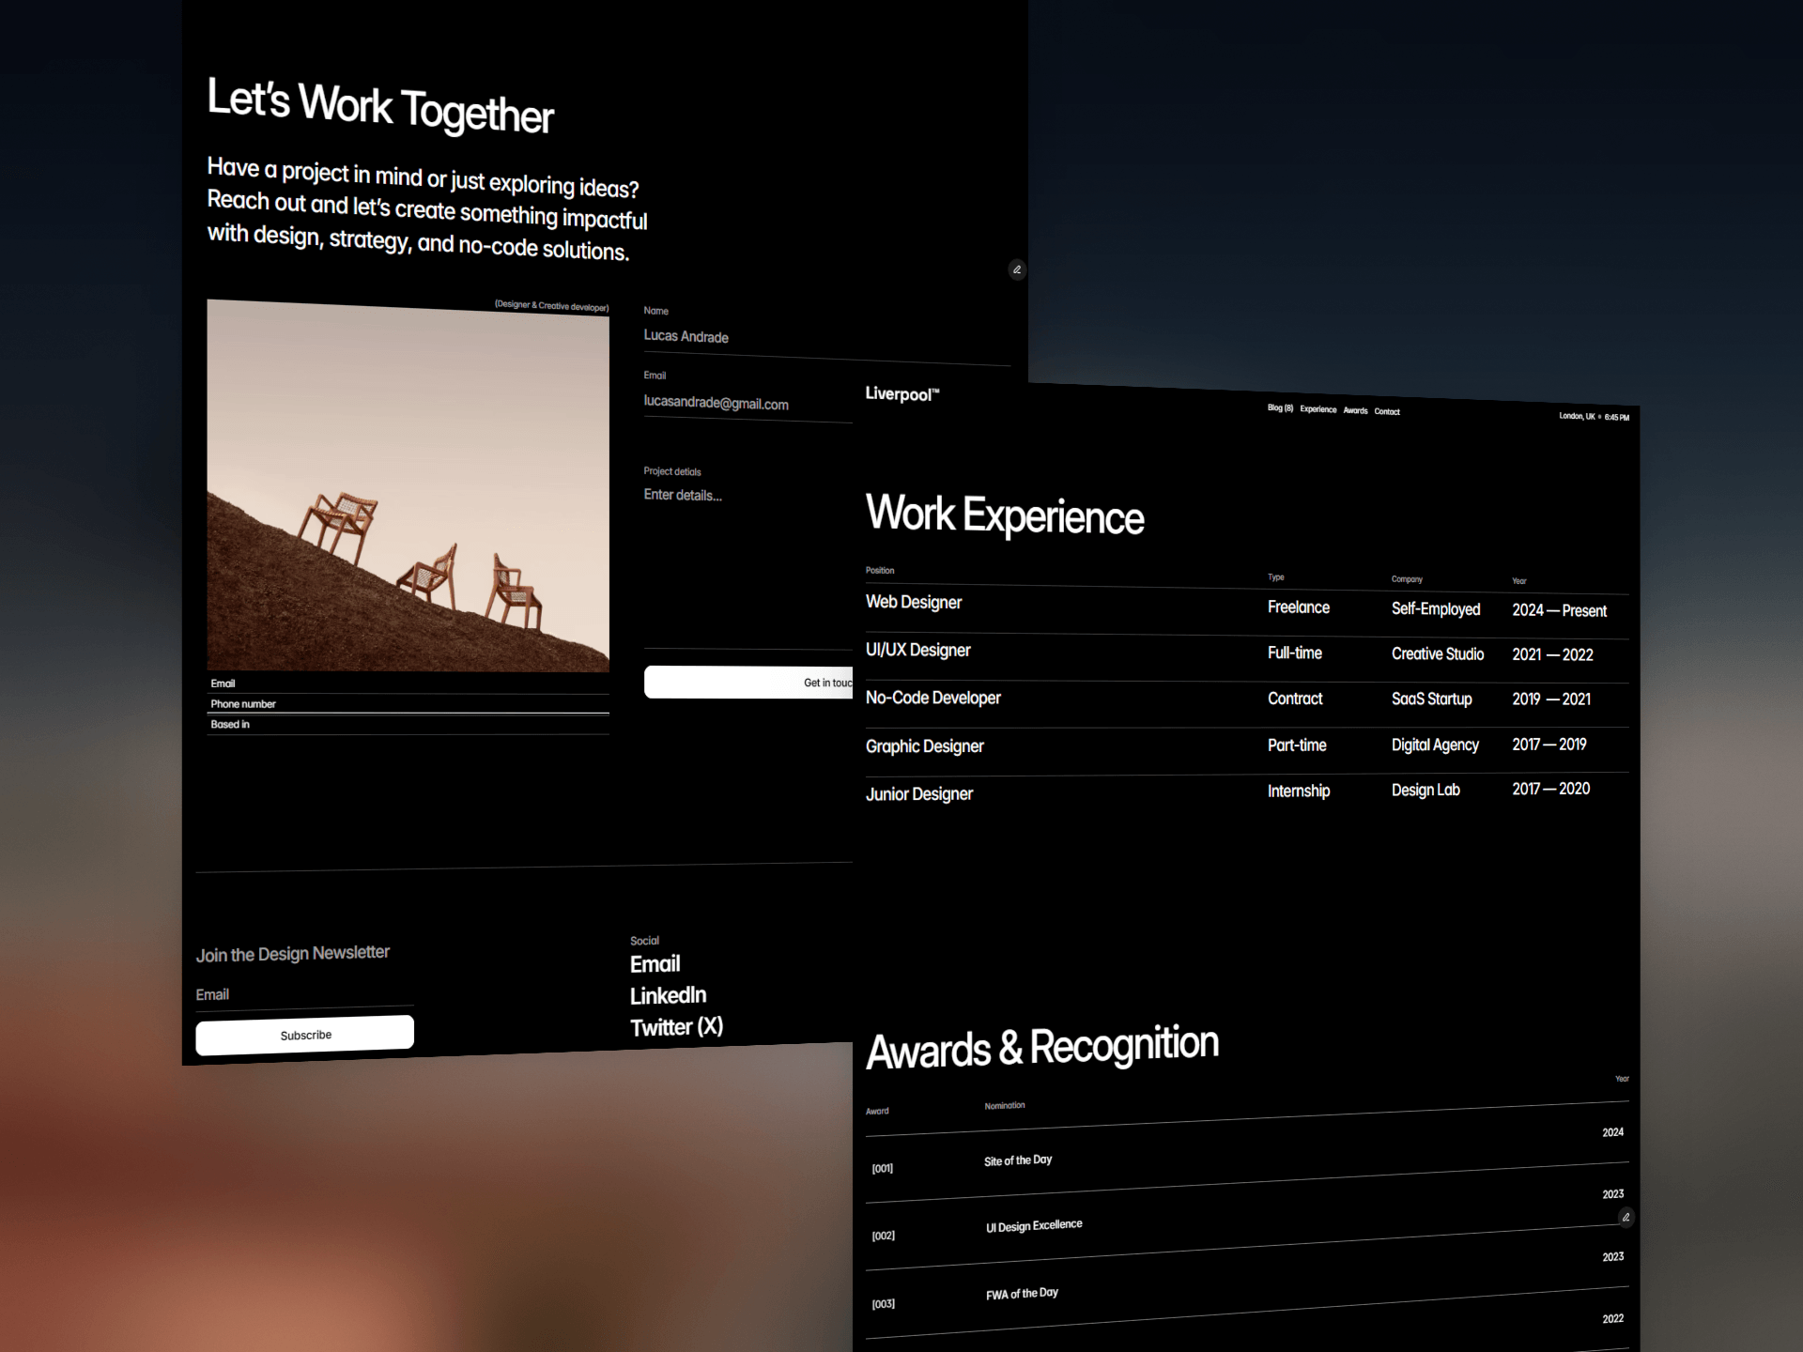Open the LinkedIn social link
Image resolution: width=1803 pixels, height=1352 pixels.
pos(668,995)
